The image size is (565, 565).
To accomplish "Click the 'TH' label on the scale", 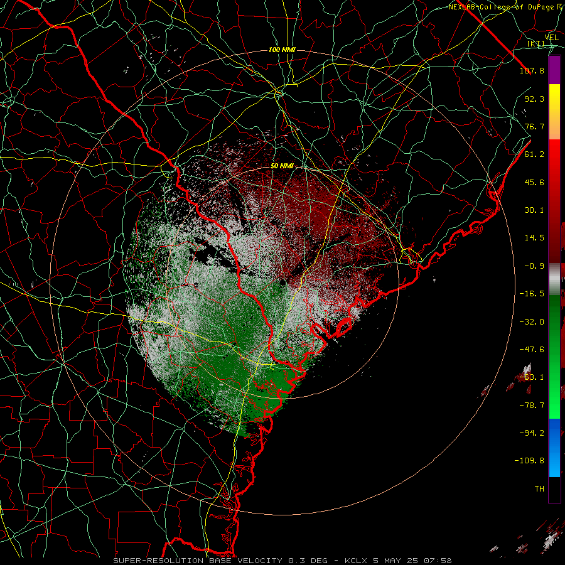I will 539,489.
